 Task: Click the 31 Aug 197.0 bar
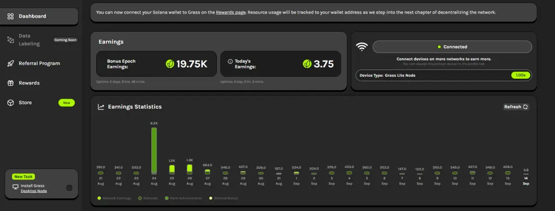click(279, 174)
